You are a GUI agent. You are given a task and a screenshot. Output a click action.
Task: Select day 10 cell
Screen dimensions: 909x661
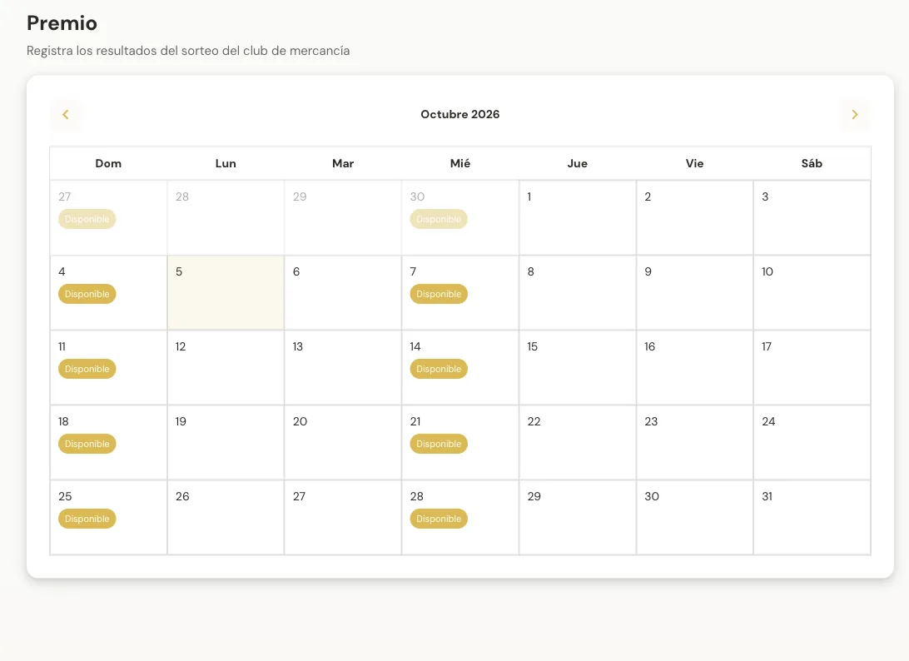[812, 293]
